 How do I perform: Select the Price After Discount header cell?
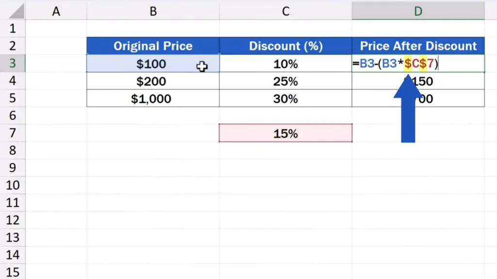(418, 46)
